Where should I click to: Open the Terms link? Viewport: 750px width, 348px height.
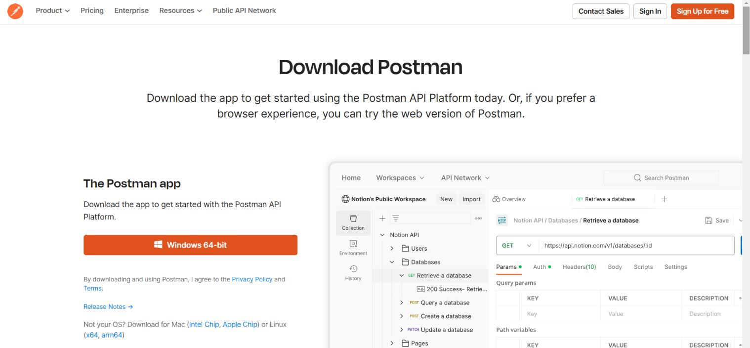92,288
